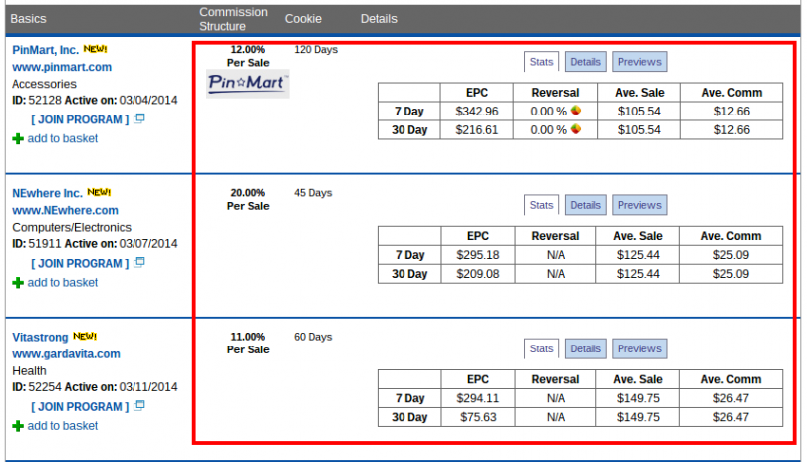Click the 20.00% Per Sale commission text
This screenshot has width=807, height=462.
[248, 199]
